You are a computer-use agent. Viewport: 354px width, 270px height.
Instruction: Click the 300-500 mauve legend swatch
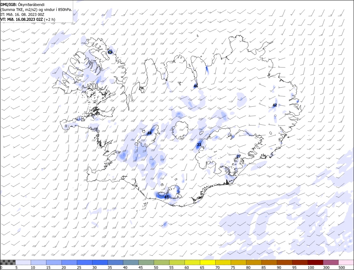point(331,262)
